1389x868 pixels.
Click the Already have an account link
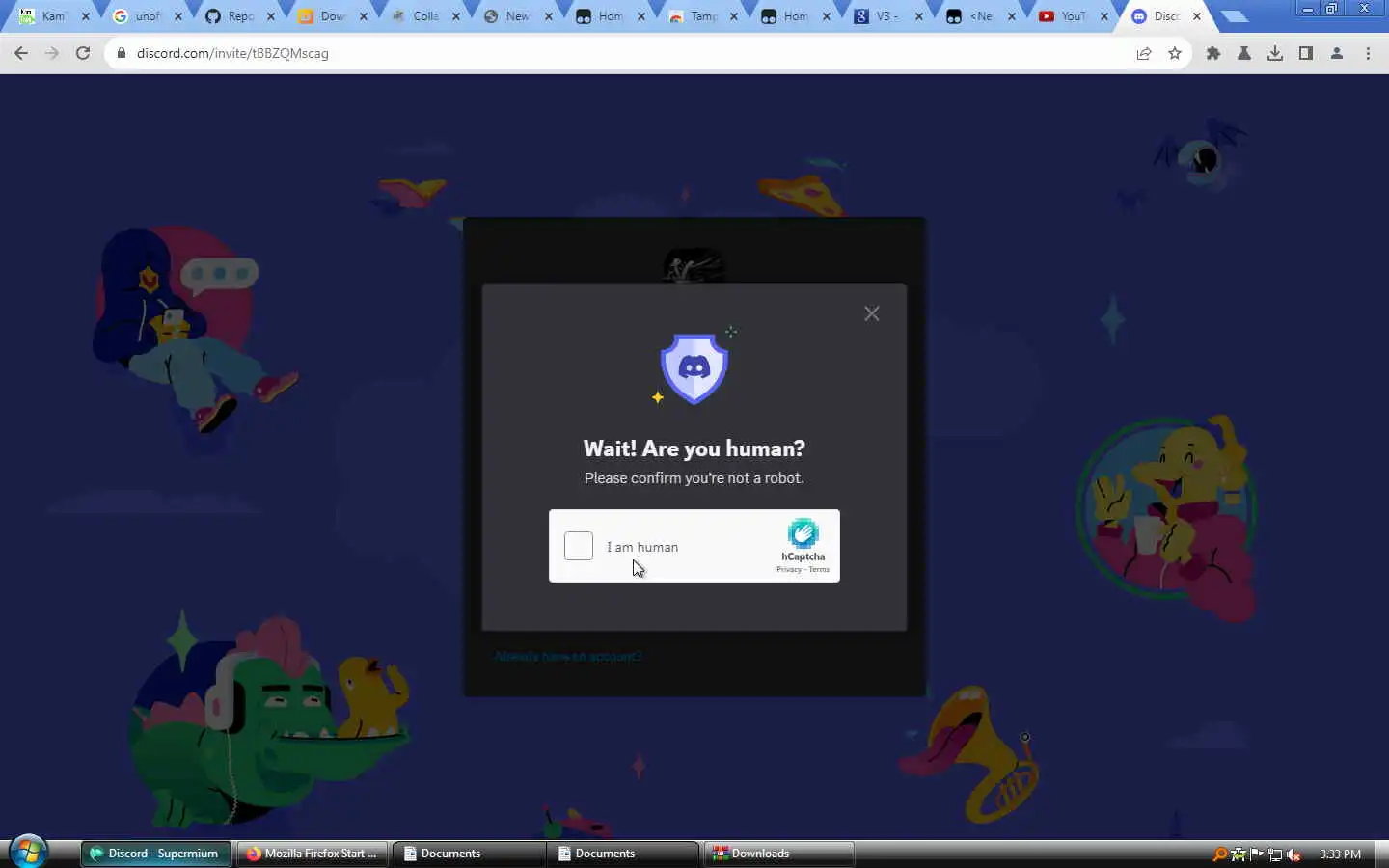[x=568, y=656]
